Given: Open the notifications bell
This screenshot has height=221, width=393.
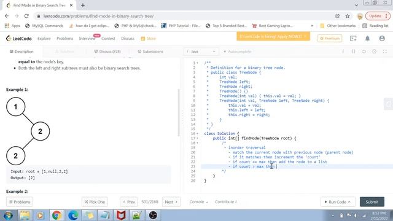Looking at the screenshot, I should click(367, 38).
